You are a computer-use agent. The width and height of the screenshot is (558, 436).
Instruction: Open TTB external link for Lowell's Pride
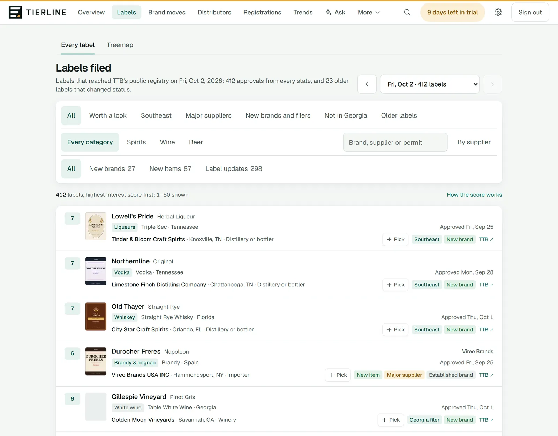(x=486, y=239)
